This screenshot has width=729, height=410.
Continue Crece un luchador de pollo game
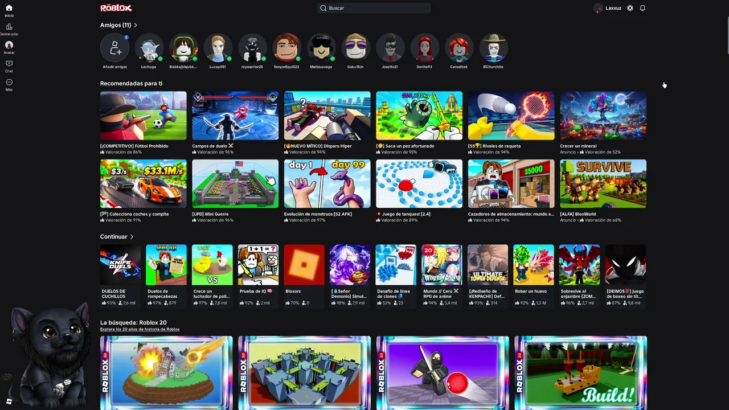[212, 265]
